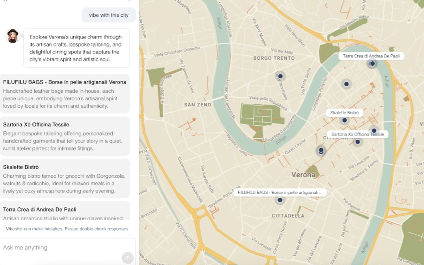Image resolution: width=424 pixels, height=265 pixels.
Task: Open the Sartoria Xò Officina Tessile map label
Action: [357, 134]
